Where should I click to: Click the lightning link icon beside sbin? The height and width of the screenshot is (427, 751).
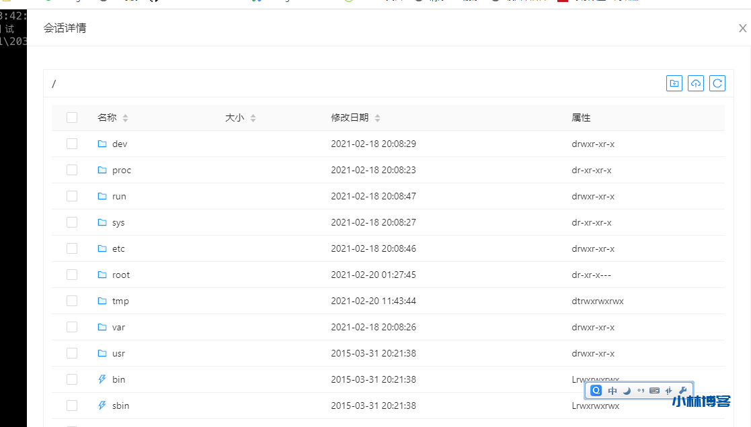pos(102,406)
